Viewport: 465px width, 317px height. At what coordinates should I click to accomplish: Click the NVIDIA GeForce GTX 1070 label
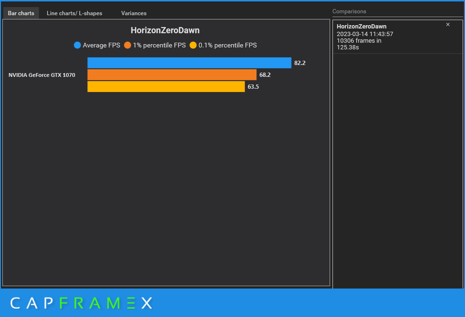pyautogui.click(x=42, y=75)
